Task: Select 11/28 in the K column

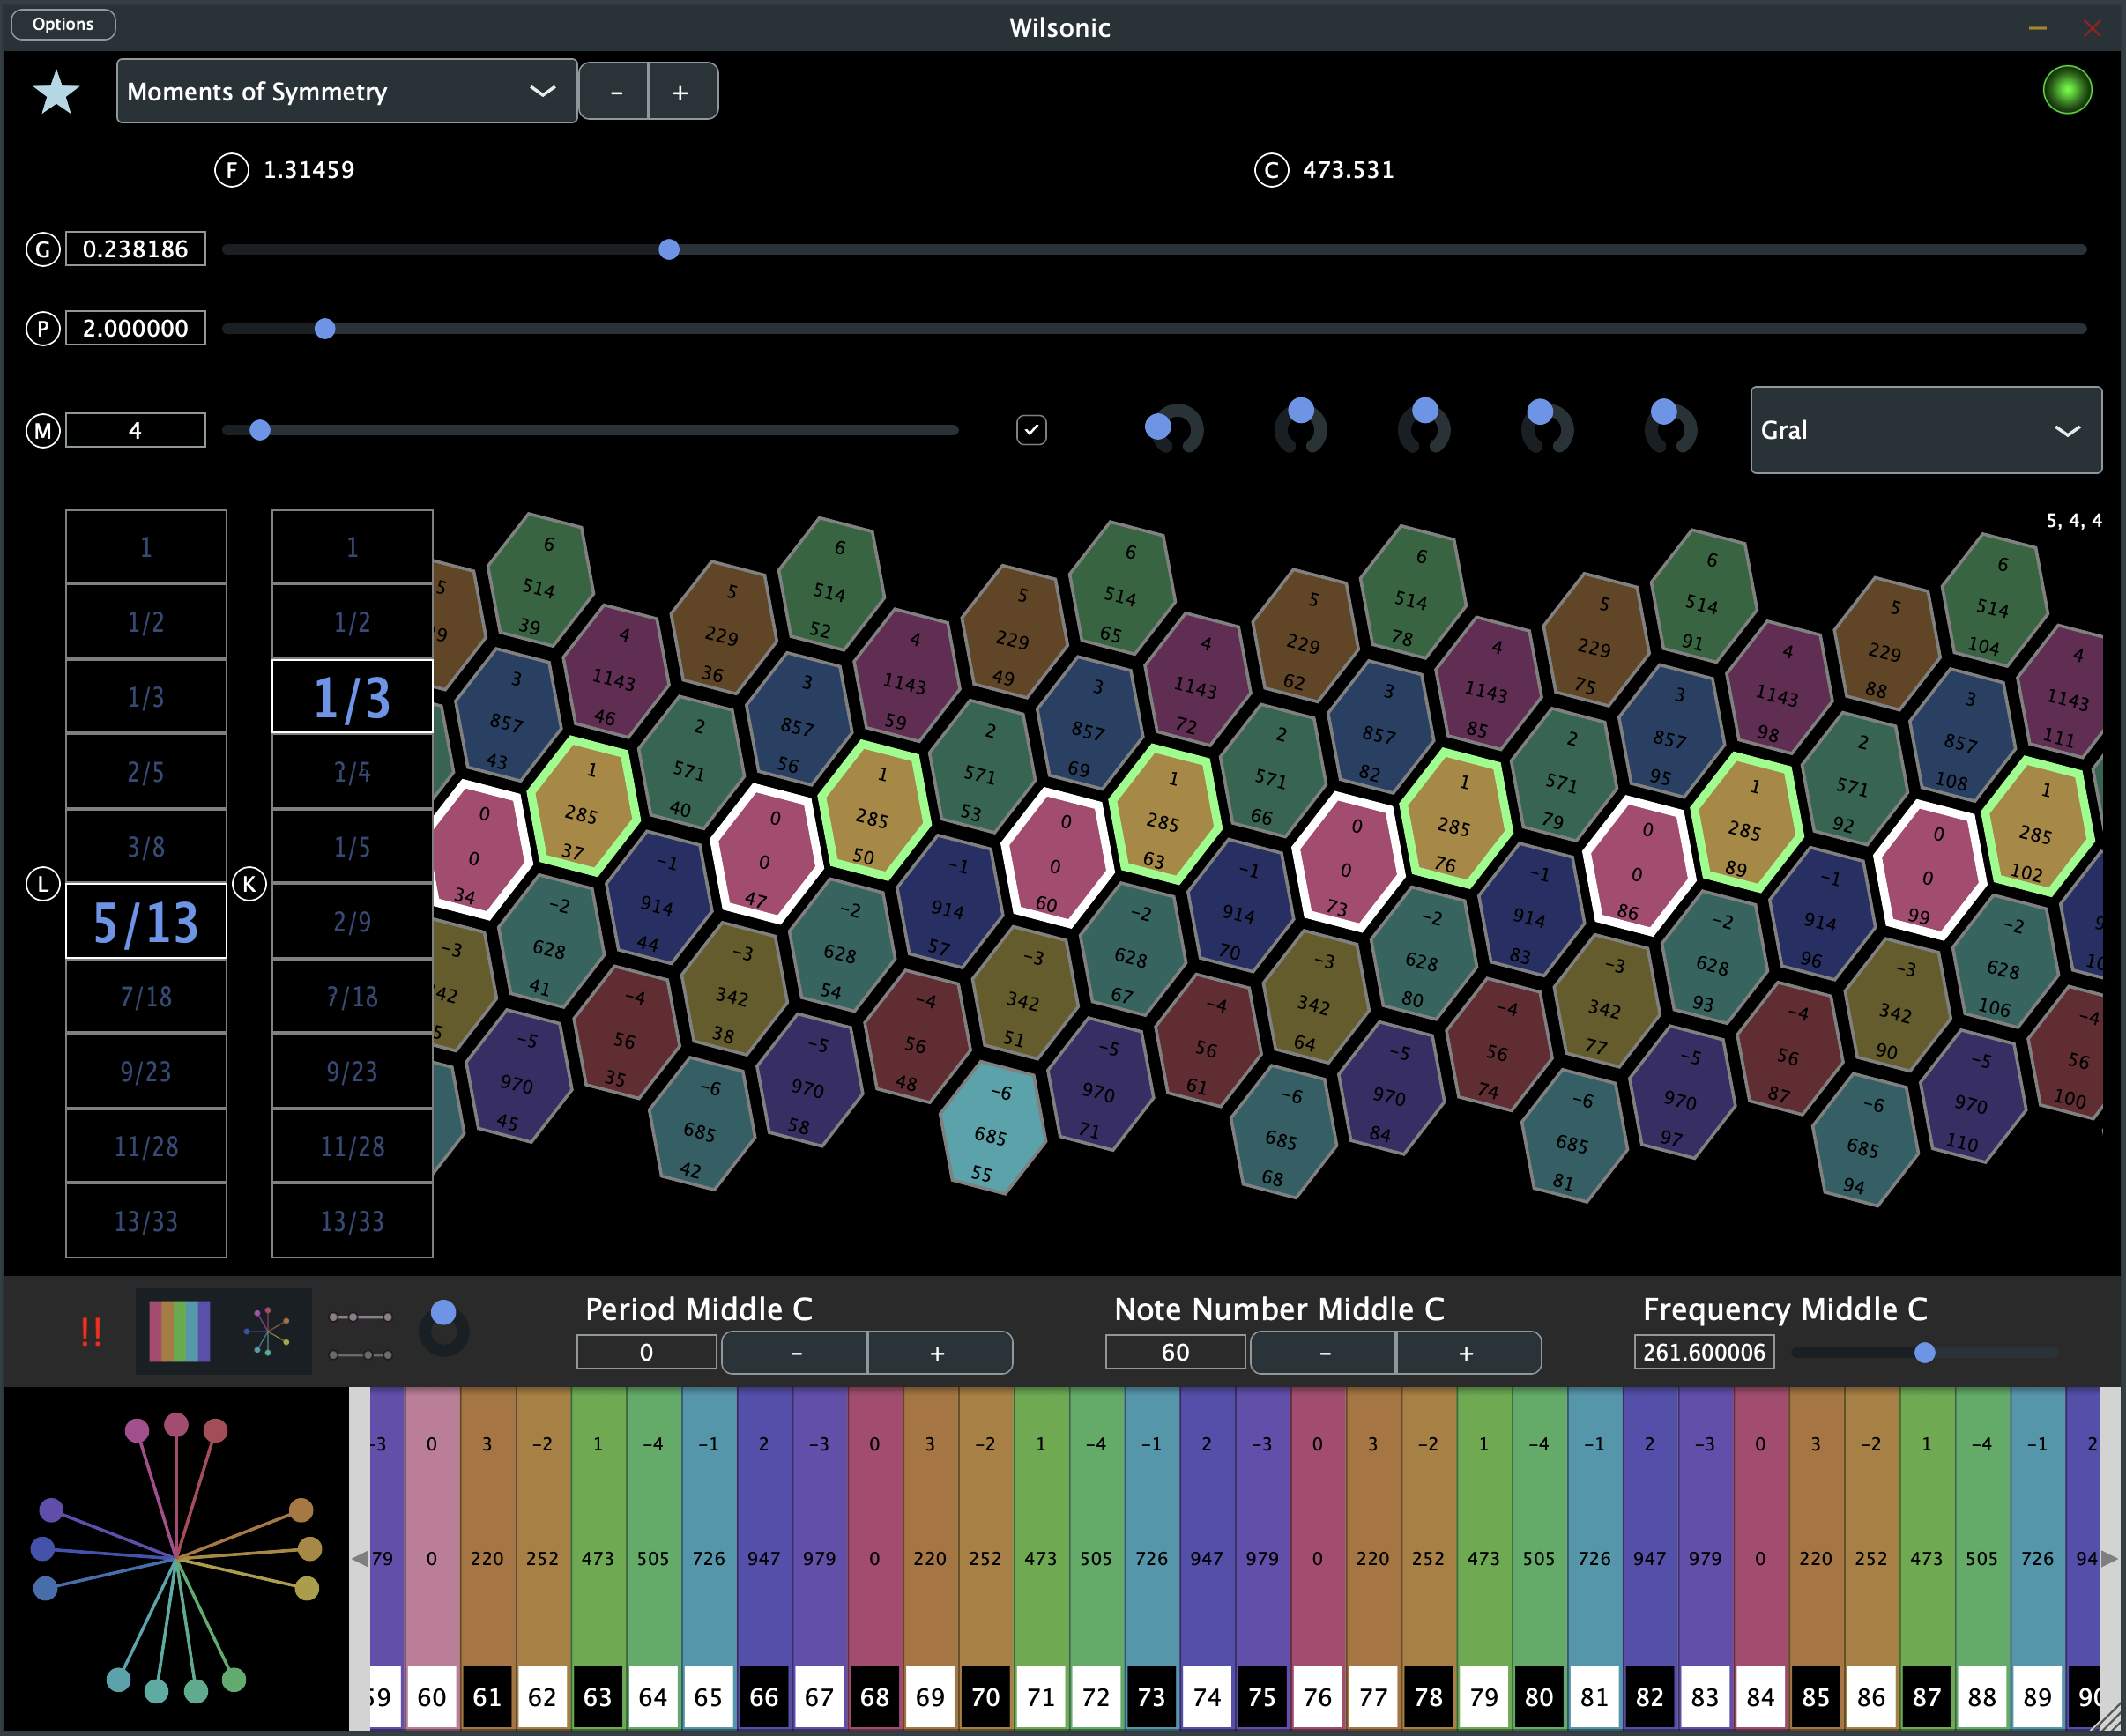Action: point(352,1146)
